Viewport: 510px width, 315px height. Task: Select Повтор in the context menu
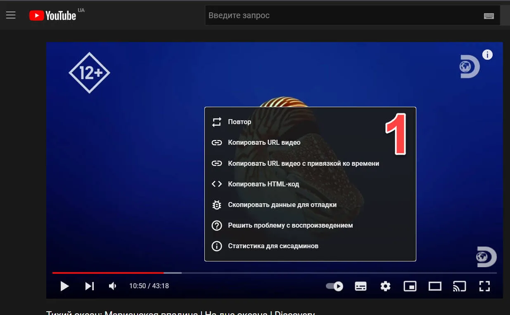coord(310,122)
